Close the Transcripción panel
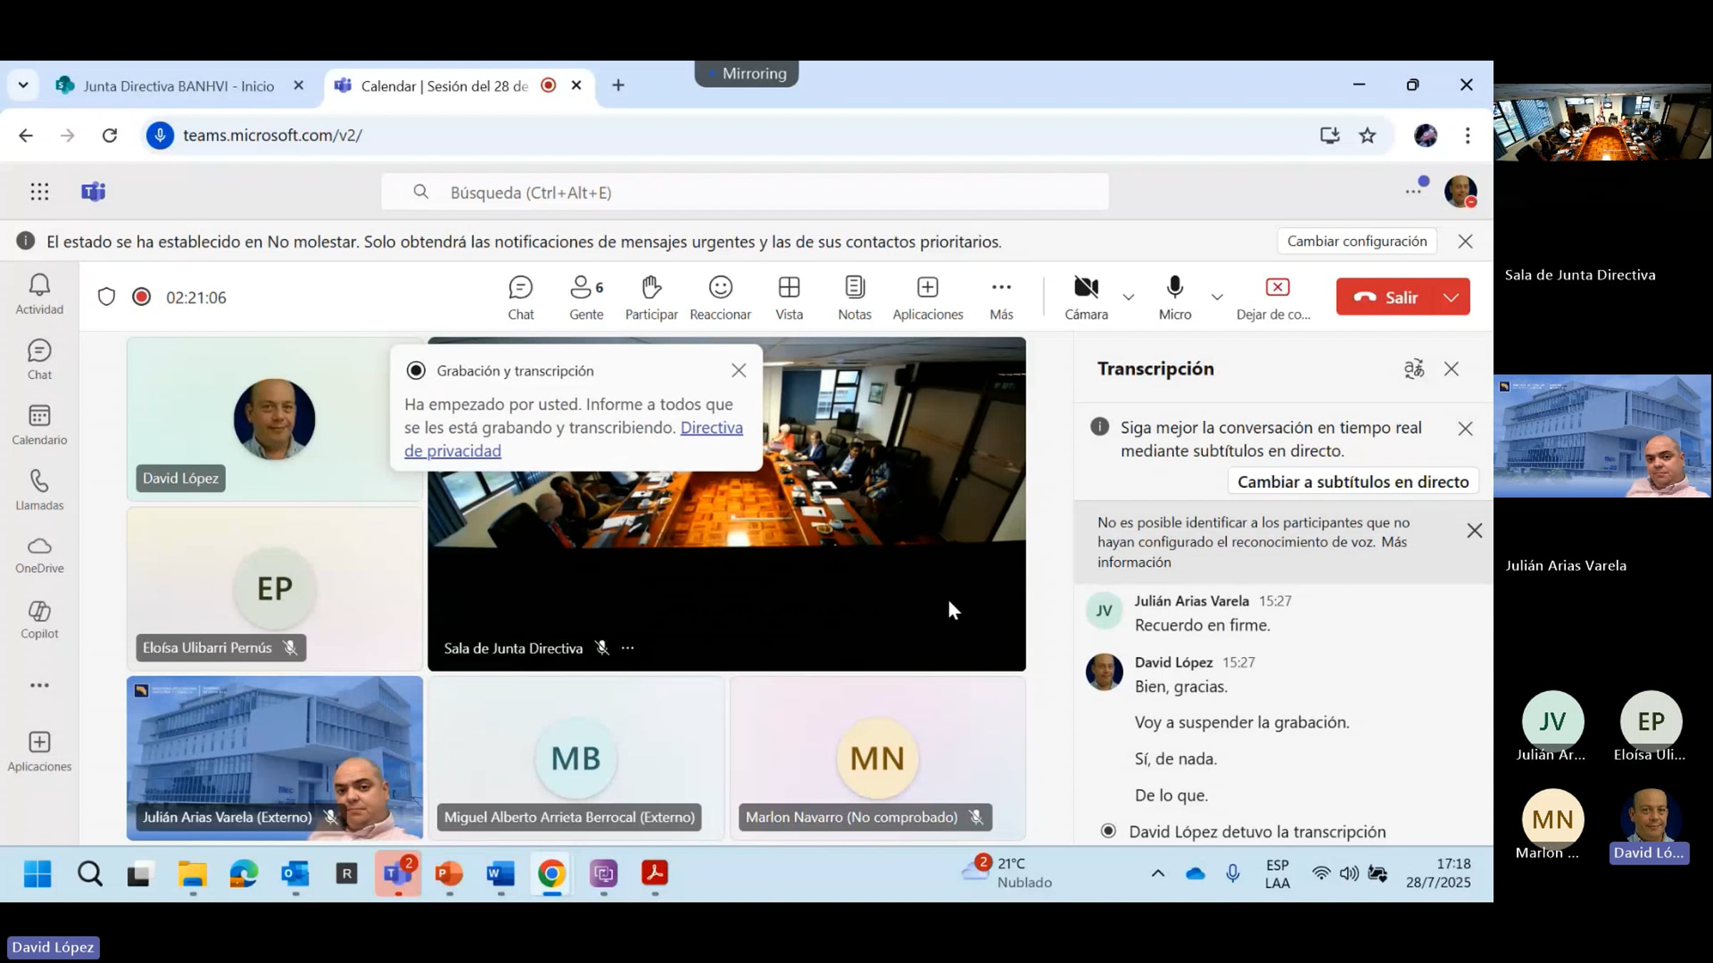The width and height of the screenshot is (1713, 963). (x=1451, y=369)
